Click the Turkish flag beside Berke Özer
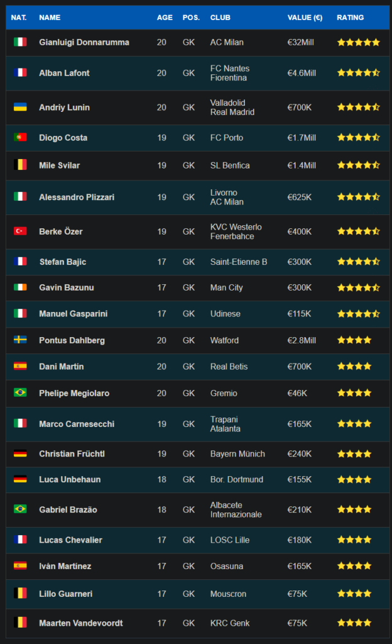The height and width of the screenshot is (644, 392). [20, 231]
